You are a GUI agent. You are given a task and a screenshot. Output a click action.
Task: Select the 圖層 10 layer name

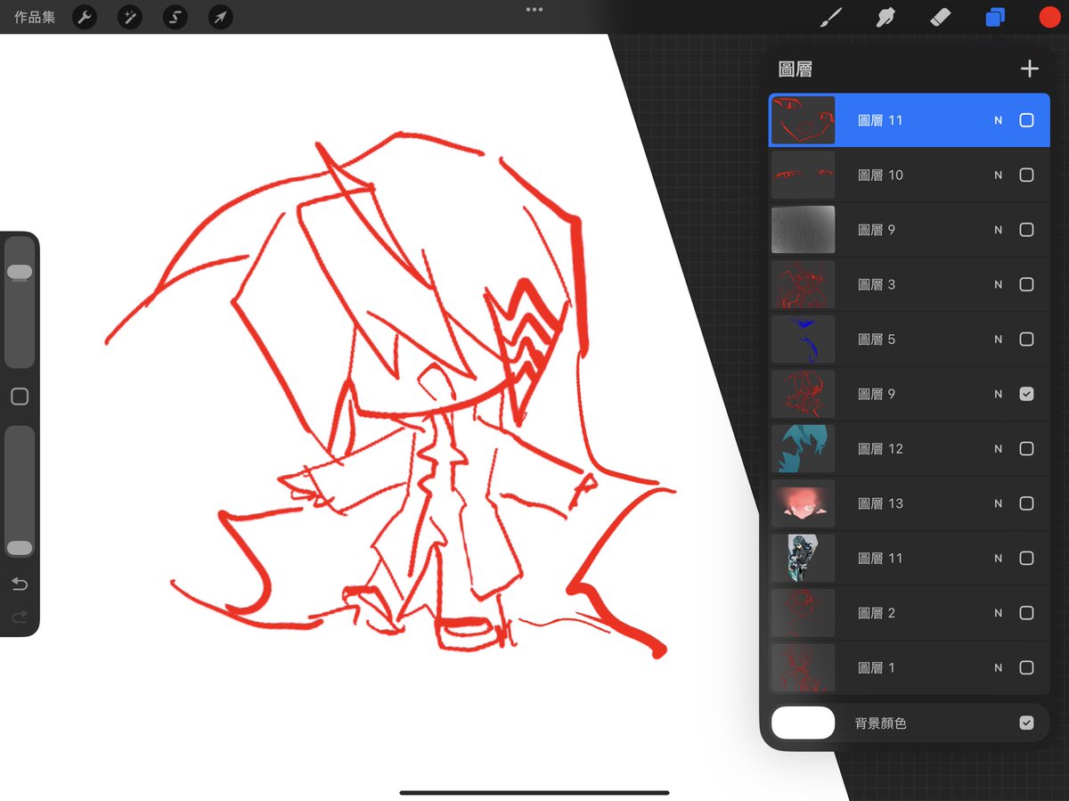tap(880, 175)
